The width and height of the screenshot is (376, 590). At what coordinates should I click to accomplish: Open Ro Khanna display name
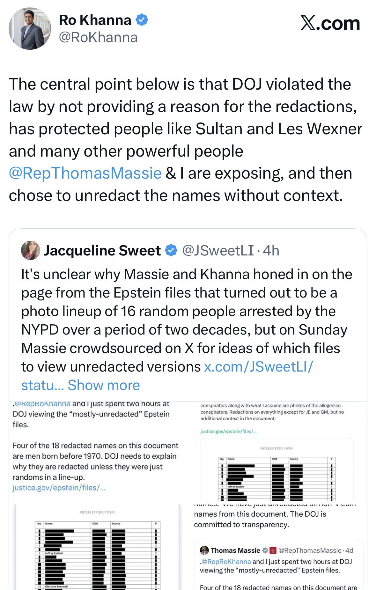95,20
